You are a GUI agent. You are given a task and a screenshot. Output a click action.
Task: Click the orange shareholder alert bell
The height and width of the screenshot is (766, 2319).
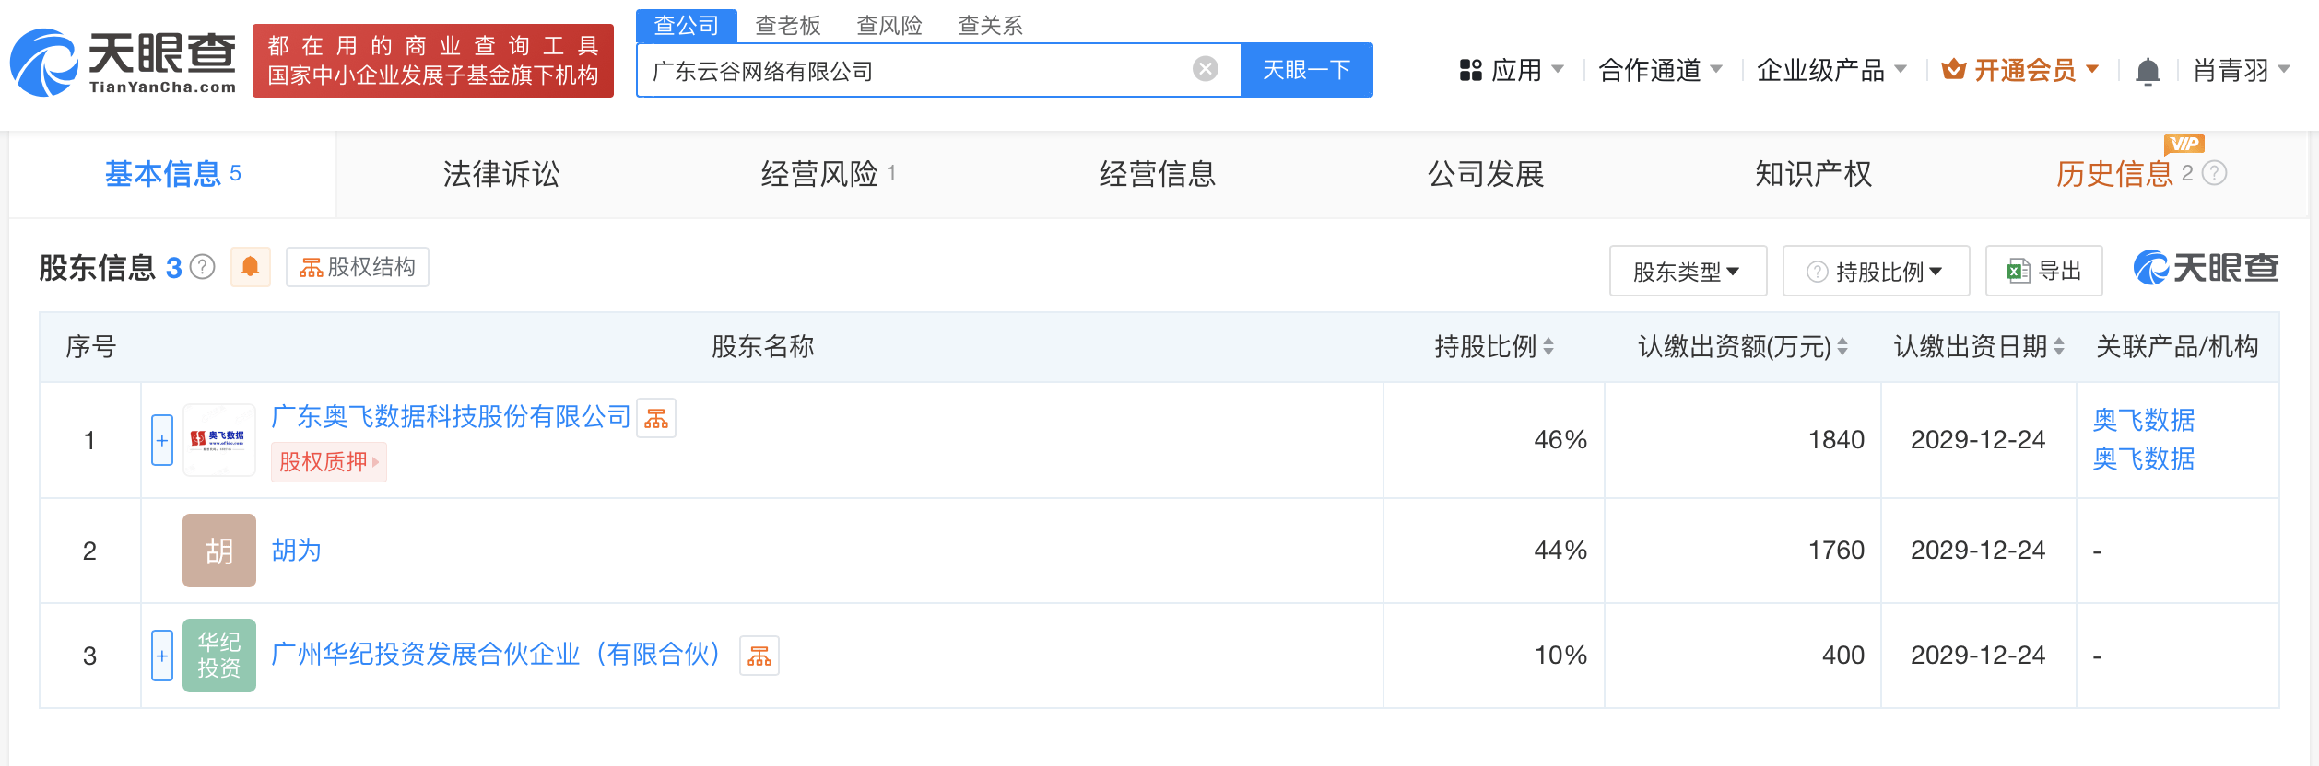[x=250, y=267]
